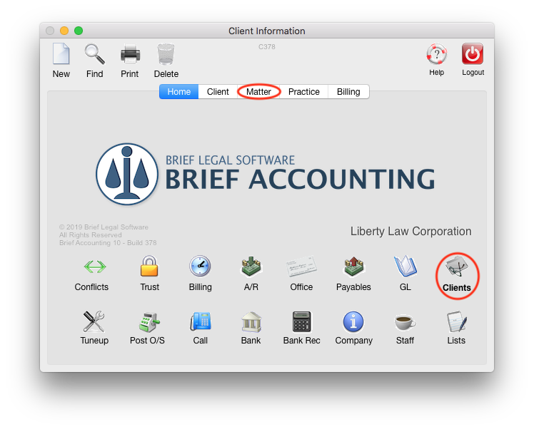
Task: Open the Payables module
Action: tap(353, 267)
